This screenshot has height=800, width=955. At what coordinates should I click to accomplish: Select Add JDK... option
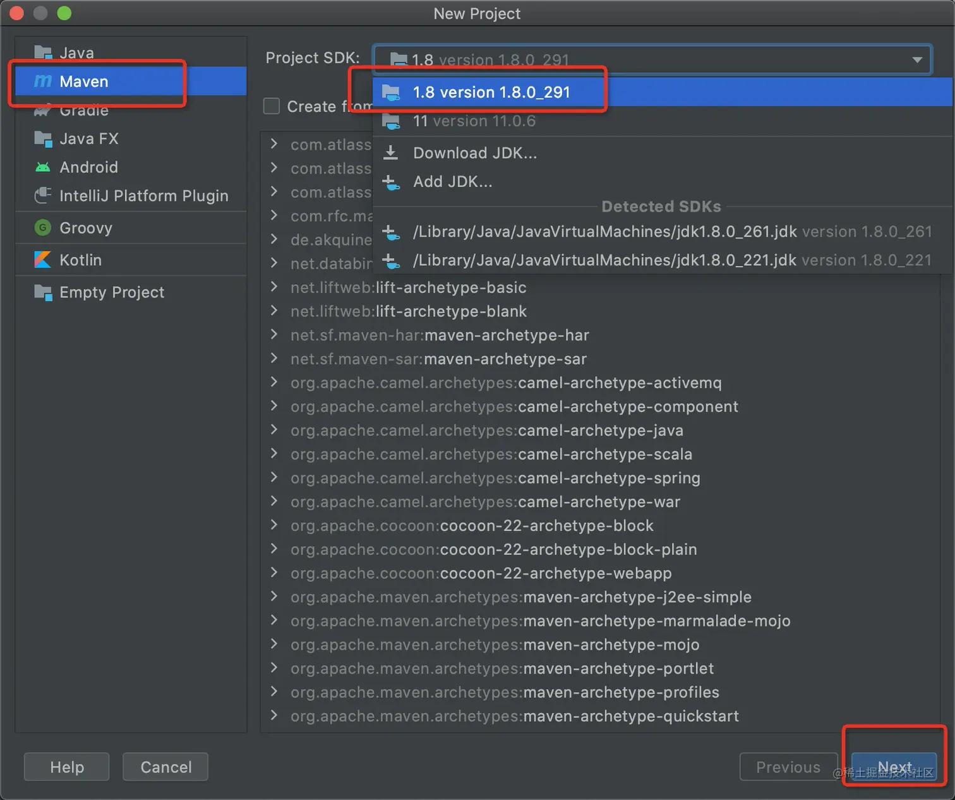tap(663, 182)
